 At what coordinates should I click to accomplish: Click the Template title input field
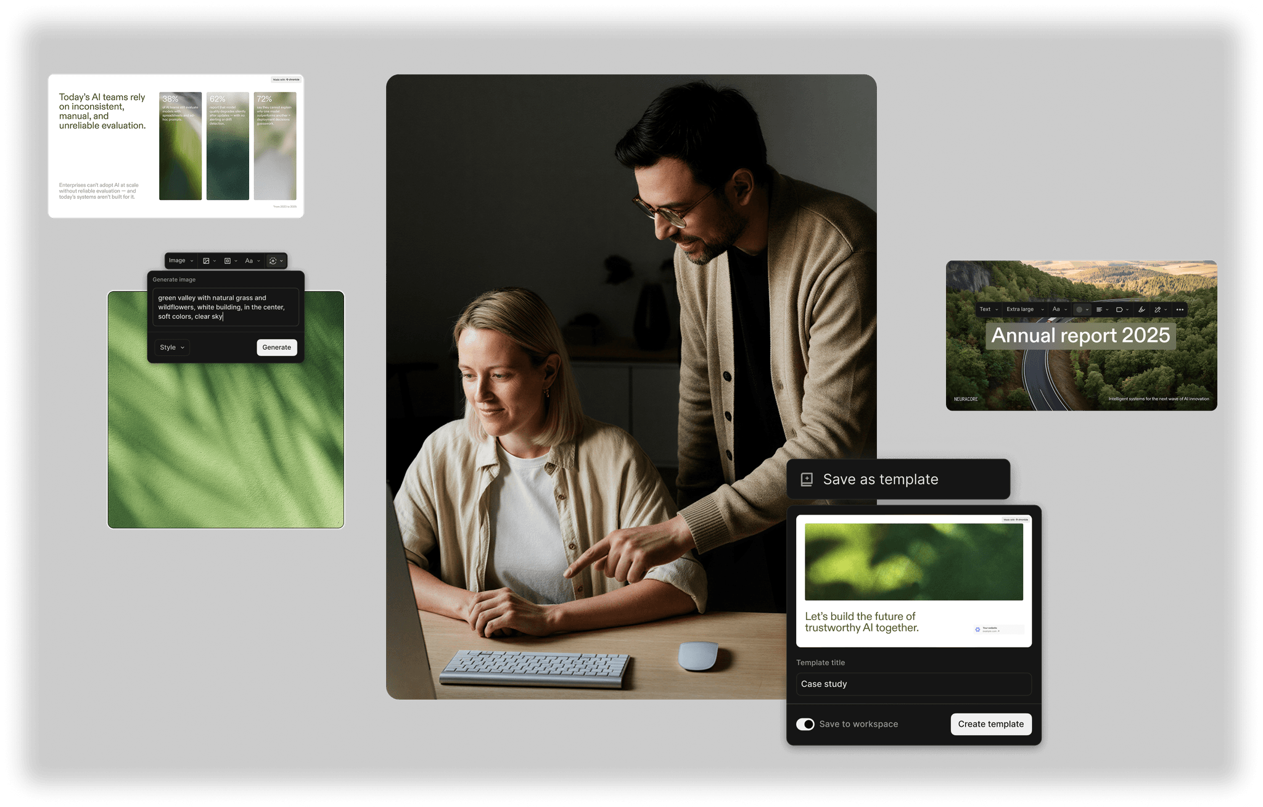pyautogui.click(x=913, y=684)
